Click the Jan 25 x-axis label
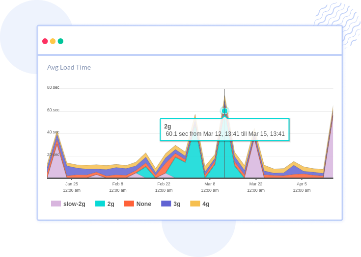This screenshot has height=257, width=361. pos(72,184)
